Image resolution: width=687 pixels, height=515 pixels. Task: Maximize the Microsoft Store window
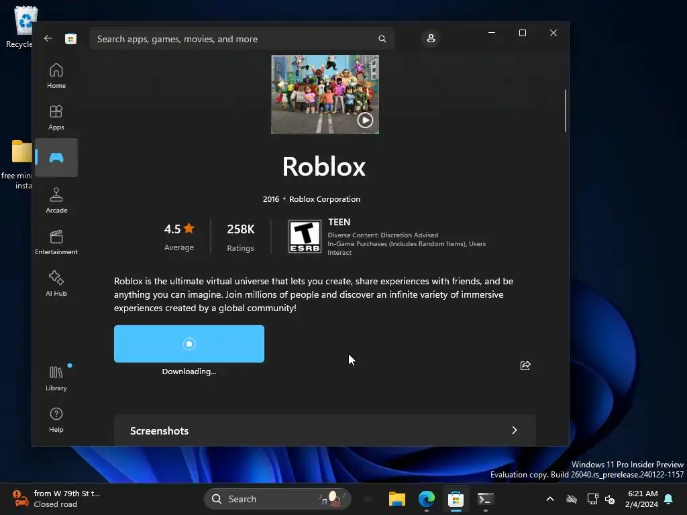pos(522,33)
